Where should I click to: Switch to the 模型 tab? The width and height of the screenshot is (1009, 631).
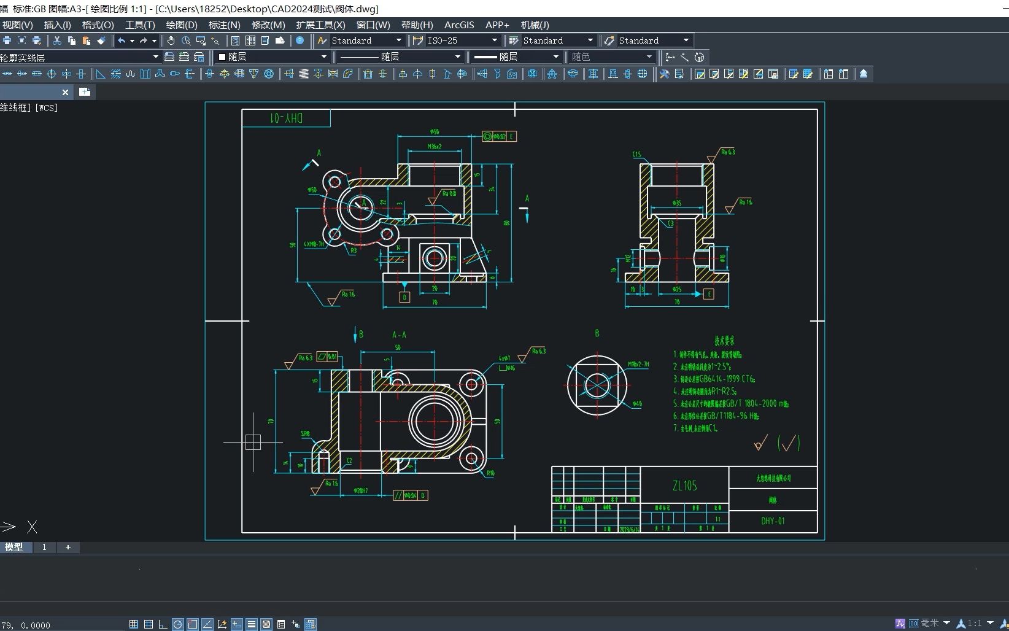14,547
